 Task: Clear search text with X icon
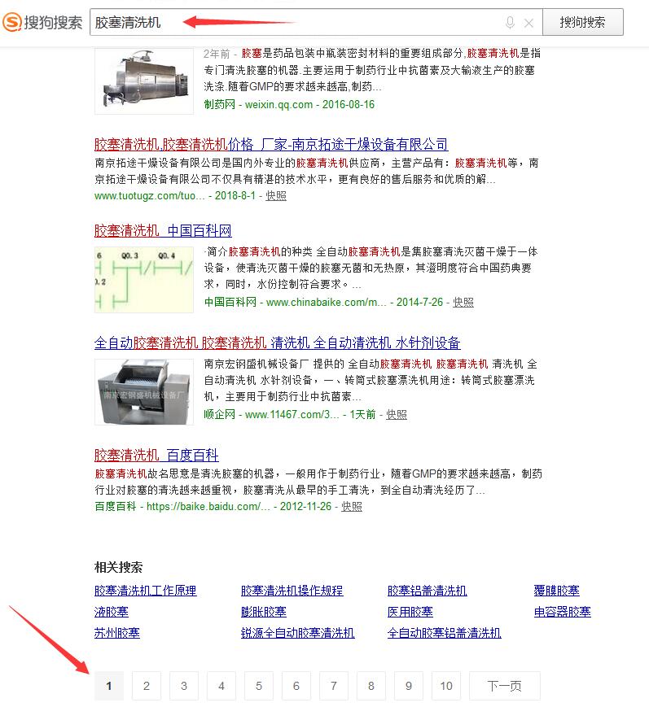(x=528, y=23)
